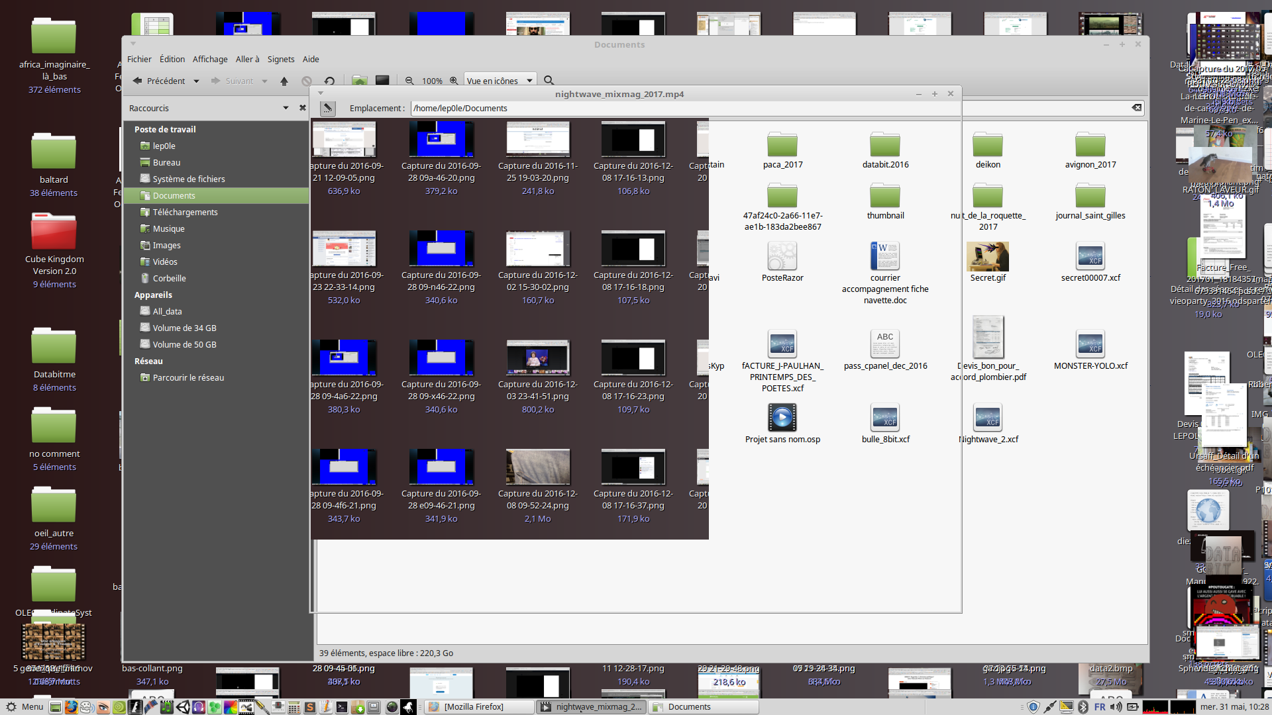This screenshot has width=1272, height=715.
Task: Toggle the location bar text-entry pencil button
Action: click(327, 108)
